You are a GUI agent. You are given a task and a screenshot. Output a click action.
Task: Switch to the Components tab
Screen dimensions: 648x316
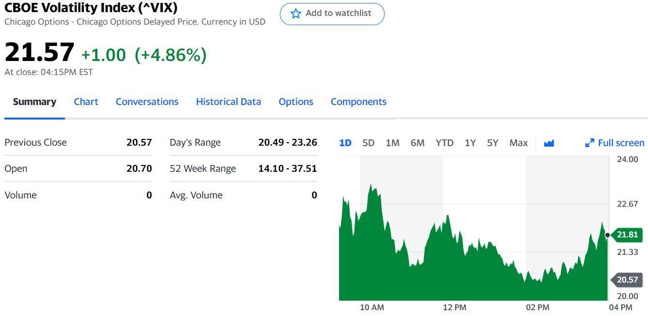point(358,102)
